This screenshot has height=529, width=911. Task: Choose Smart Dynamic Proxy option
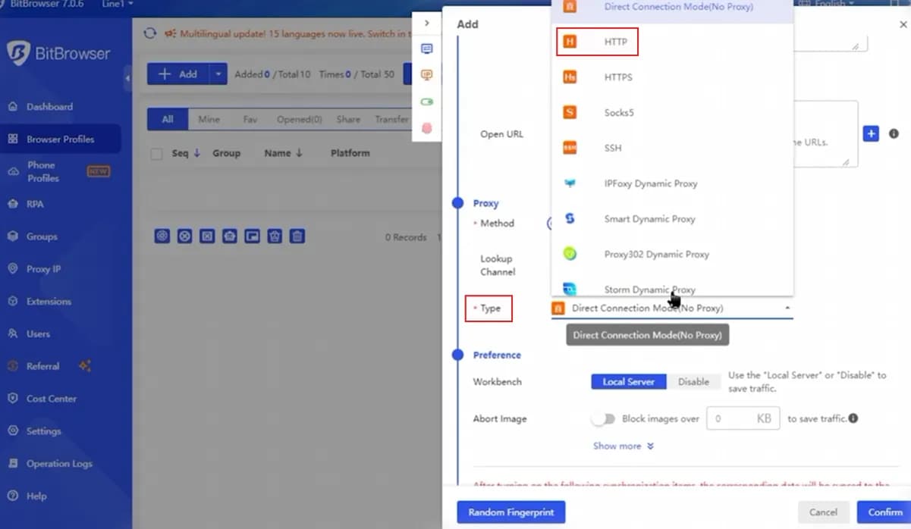pos(672,219)
